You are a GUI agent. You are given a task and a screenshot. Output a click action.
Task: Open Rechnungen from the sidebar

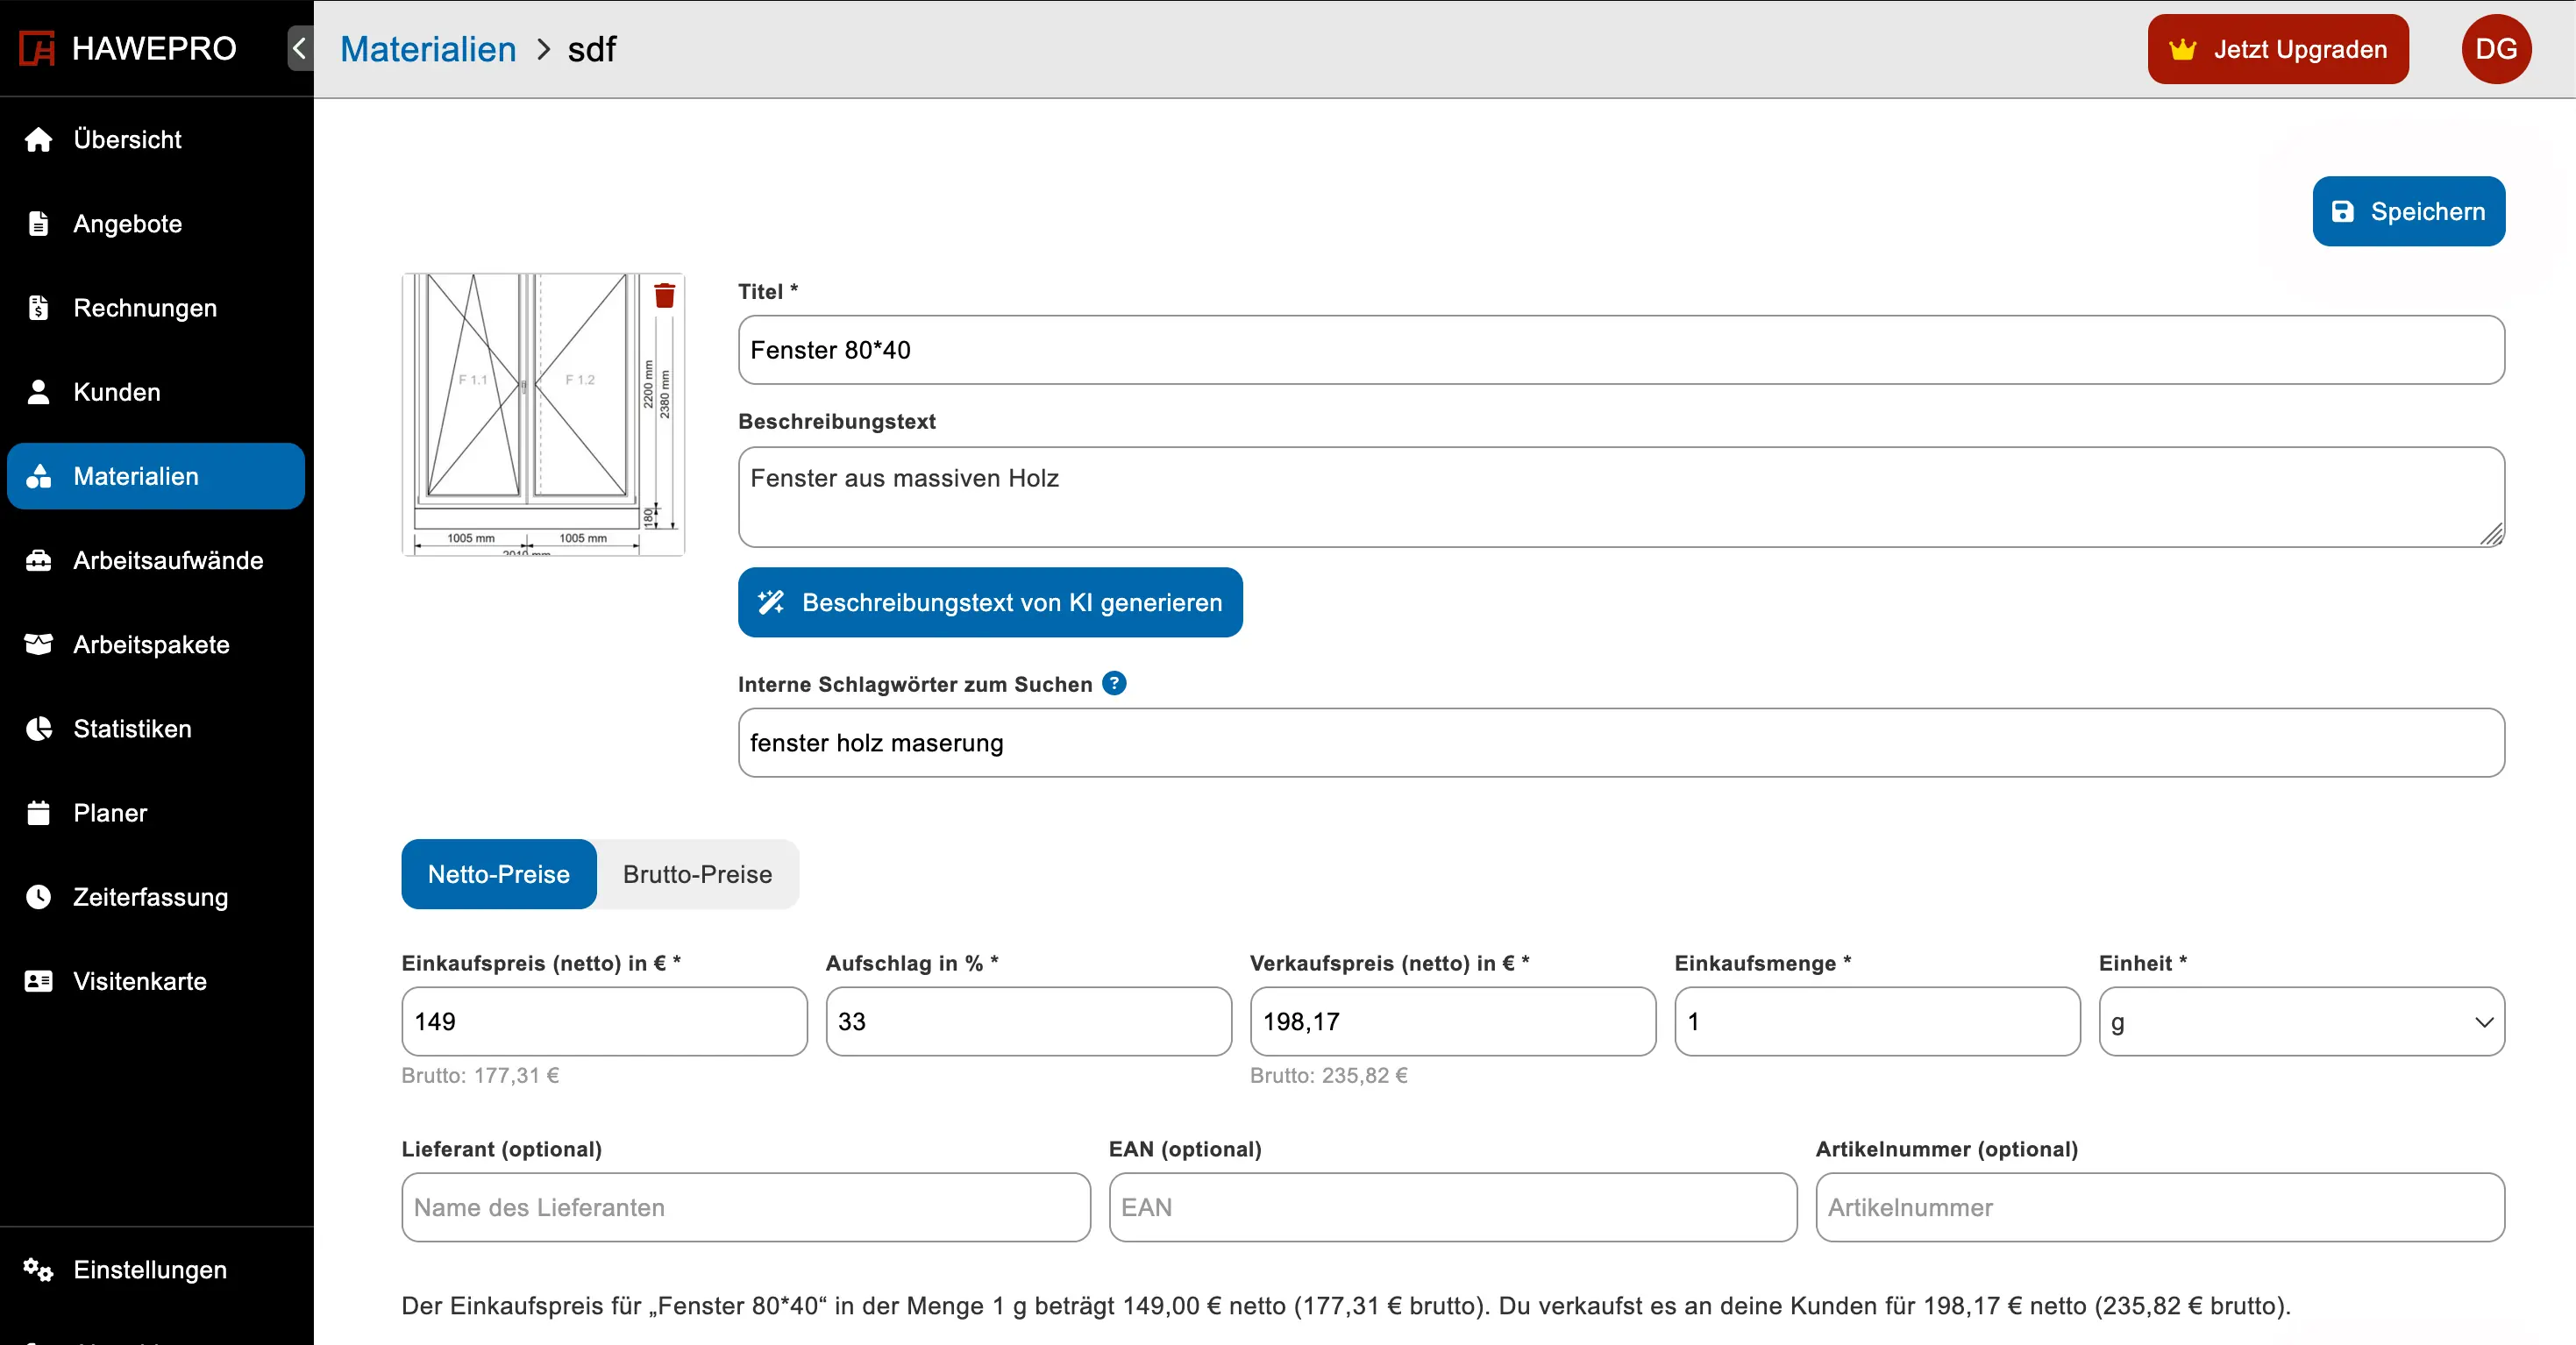coord(156,307)
